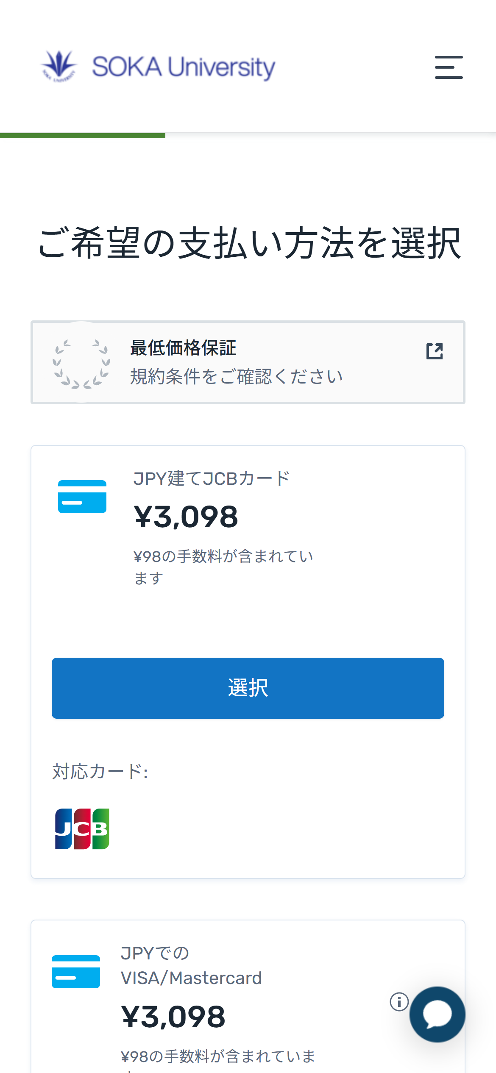Click the ご希望の支払い方法を選択 page heading
Viewport: 496px width, 1073px height.
[249, 243]
